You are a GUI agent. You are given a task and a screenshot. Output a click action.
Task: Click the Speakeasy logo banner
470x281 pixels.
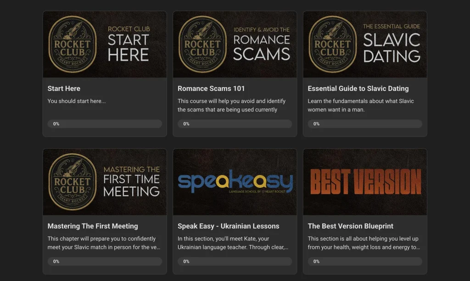pos(235,182)
